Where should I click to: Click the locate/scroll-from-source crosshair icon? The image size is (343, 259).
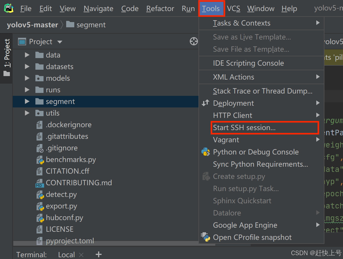pos(194,42)
